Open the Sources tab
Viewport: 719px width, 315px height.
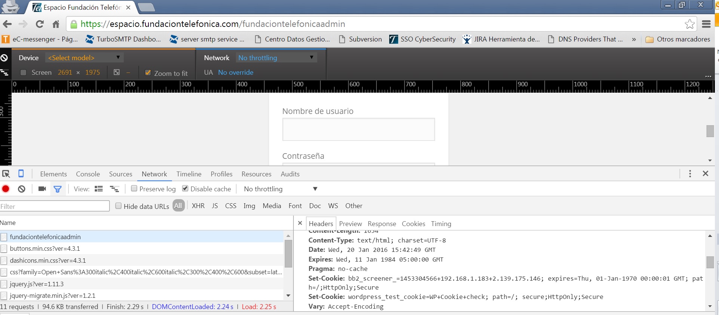click(121, 174)
